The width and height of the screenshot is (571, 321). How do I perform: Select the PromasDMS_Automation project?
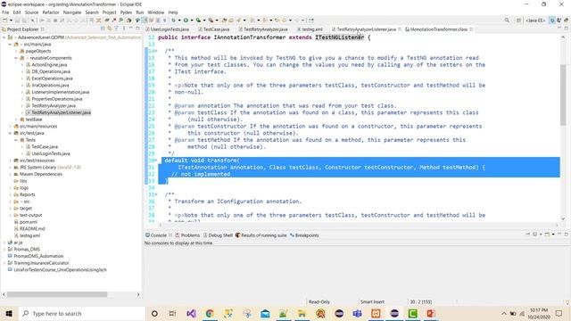coord(38,256)
